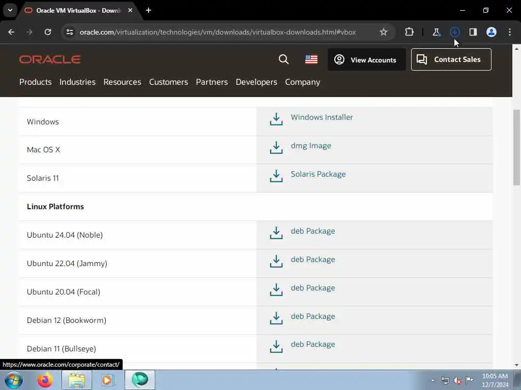The height and width of the screenshot is (390, 521).
Task: Click the download icon for Windows Installer
Action: (276, 119)
